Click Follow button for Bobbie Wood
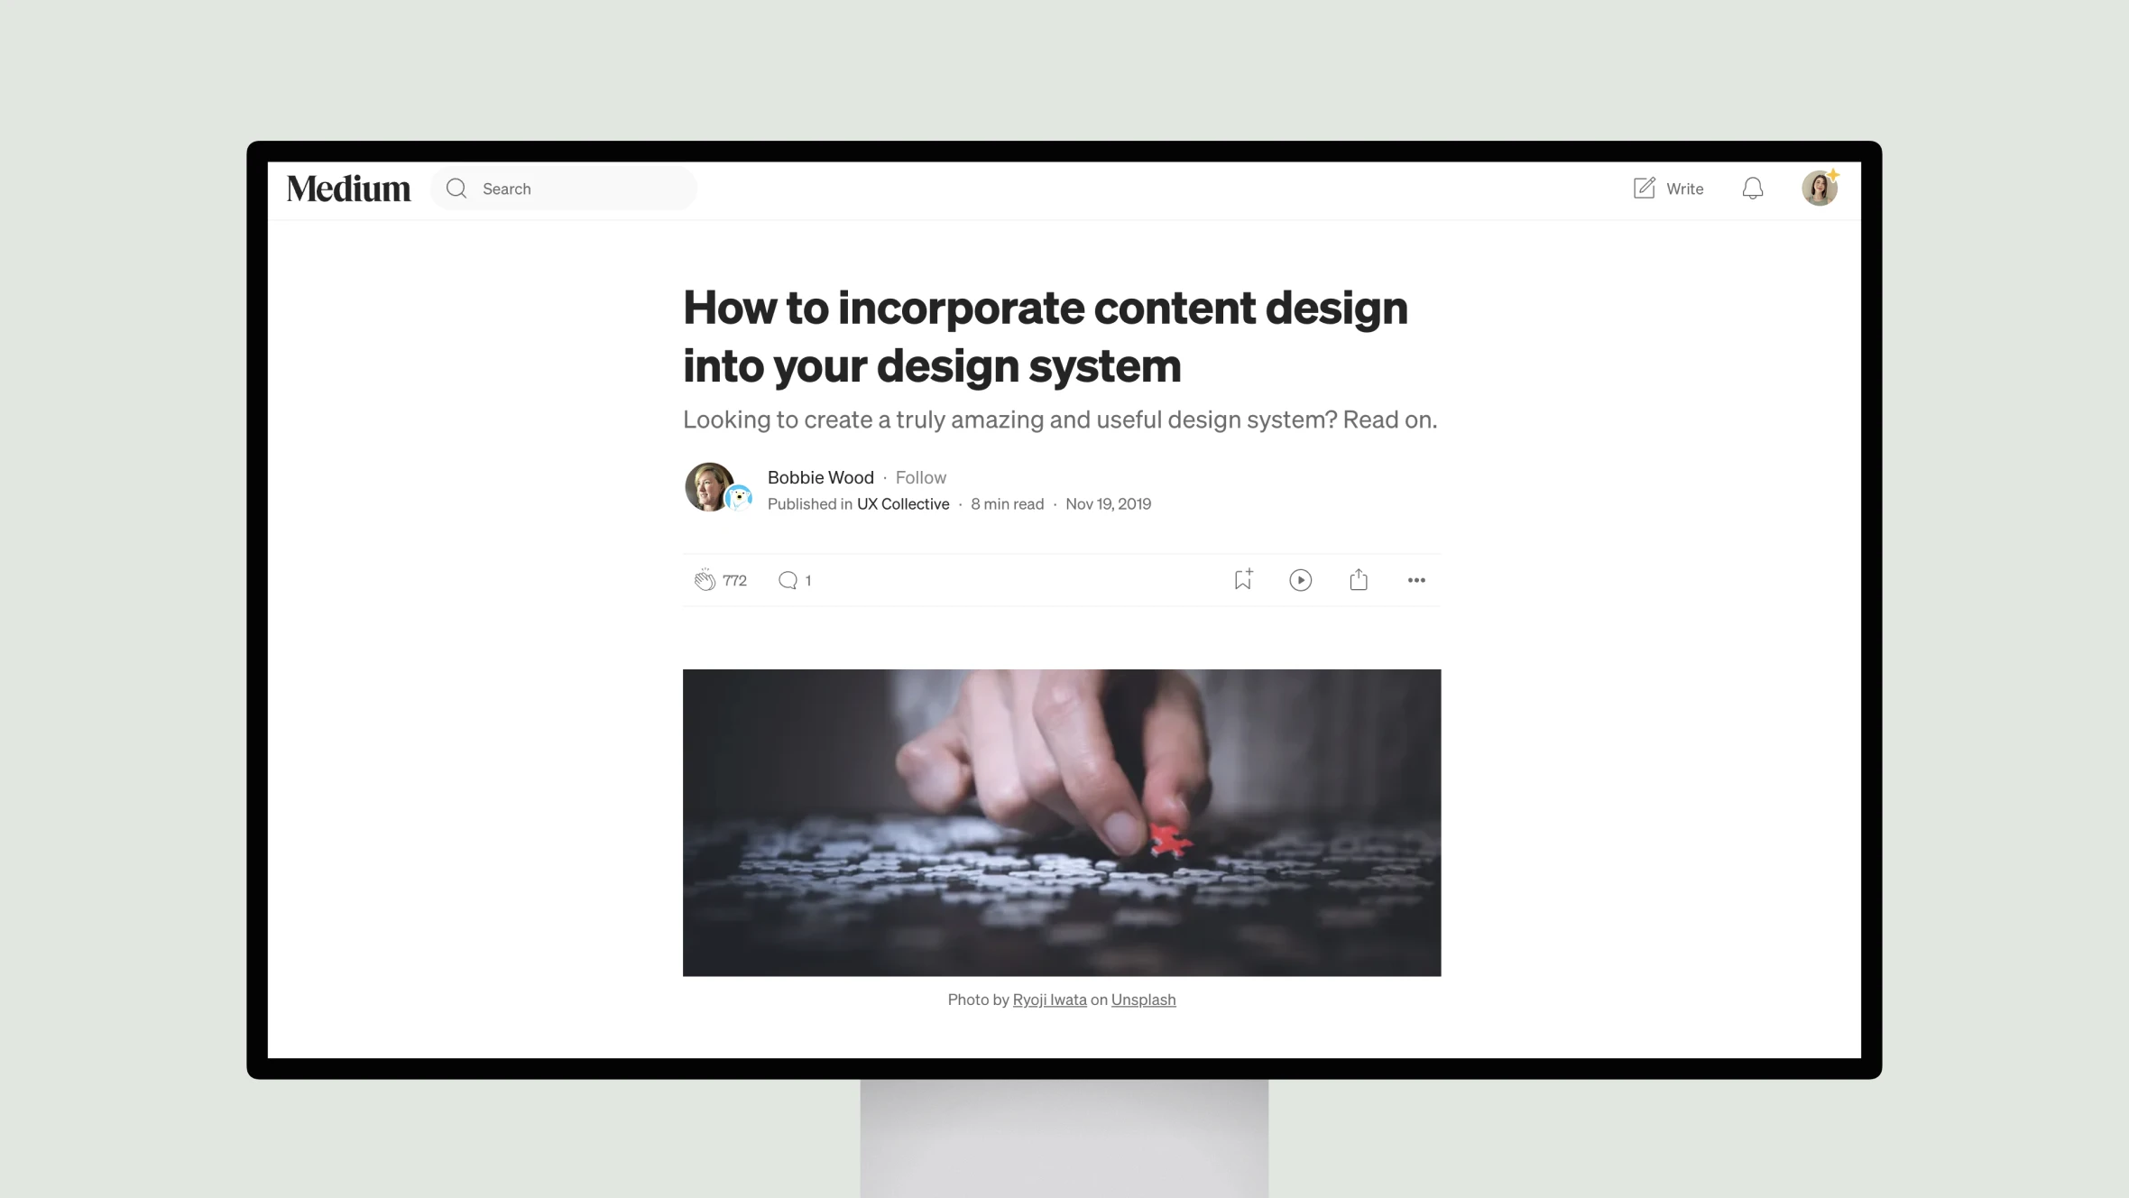The width and height of the screenshot is (2129, 1198). click(x=920, y=477)
